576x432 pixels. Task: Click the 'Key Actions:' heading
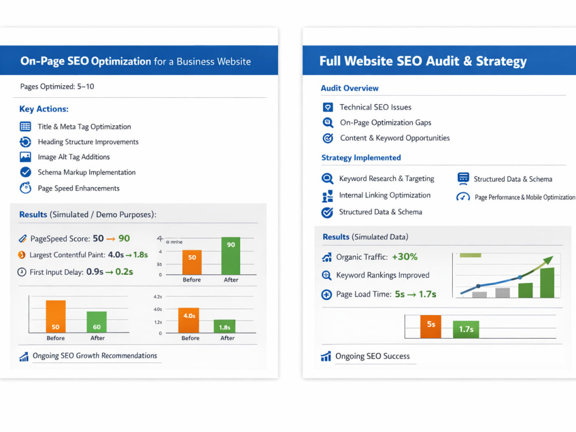(44, 109)
